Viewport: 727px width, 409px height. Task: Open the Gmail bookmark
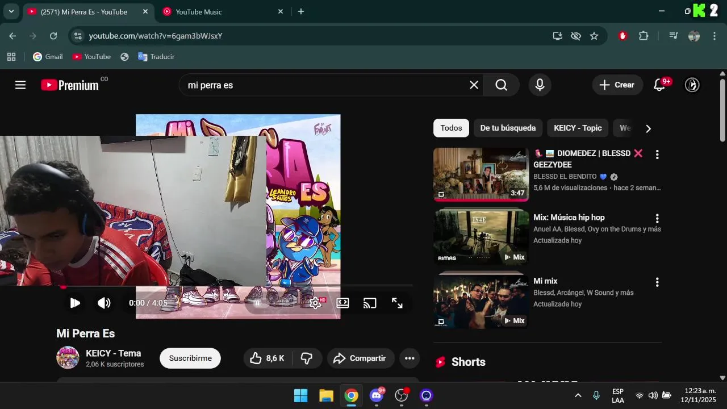pos(48,57)
